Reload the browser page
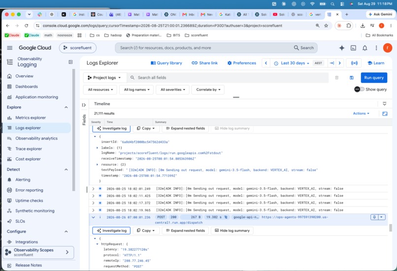Viewport: 397px width, 271px height. click(x=26, y=26)
